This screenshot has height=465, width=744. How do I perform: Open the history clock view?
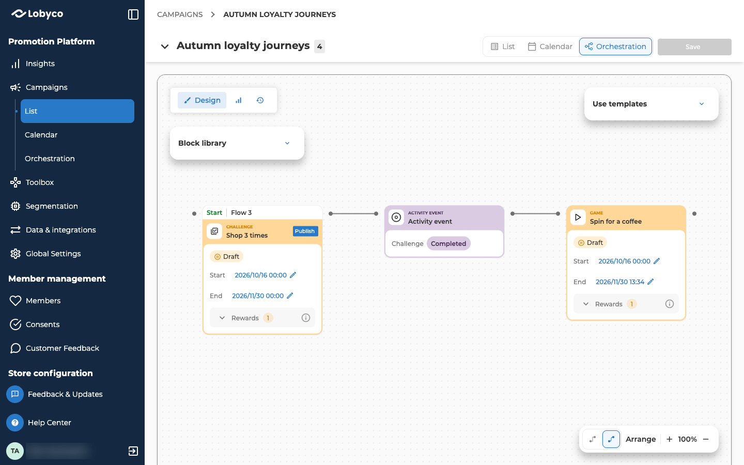pyautogui.click(x=260, y=100)
